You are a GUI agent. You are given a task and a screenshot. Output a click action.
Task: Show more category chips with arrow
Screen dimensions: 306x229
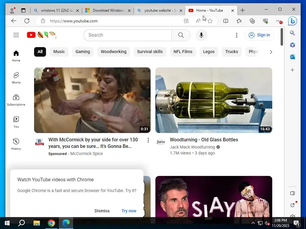(271, 52)
